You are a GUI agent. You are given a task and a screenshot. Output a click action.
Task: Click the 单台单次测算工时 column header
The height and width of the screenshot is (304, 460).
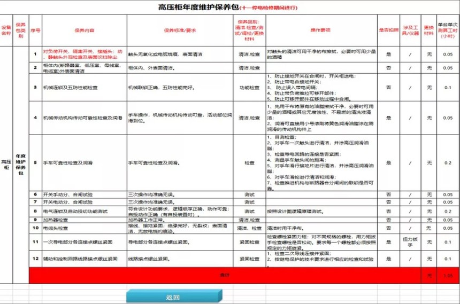point(448,30)
